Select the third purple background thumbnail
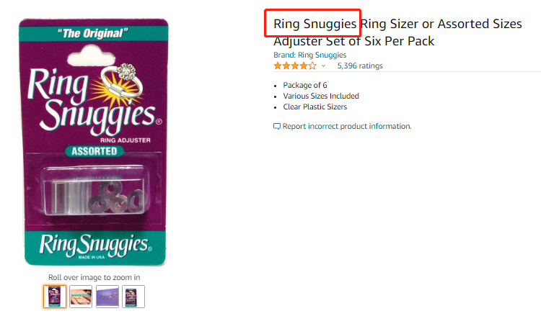 click(x=107, y=297)
